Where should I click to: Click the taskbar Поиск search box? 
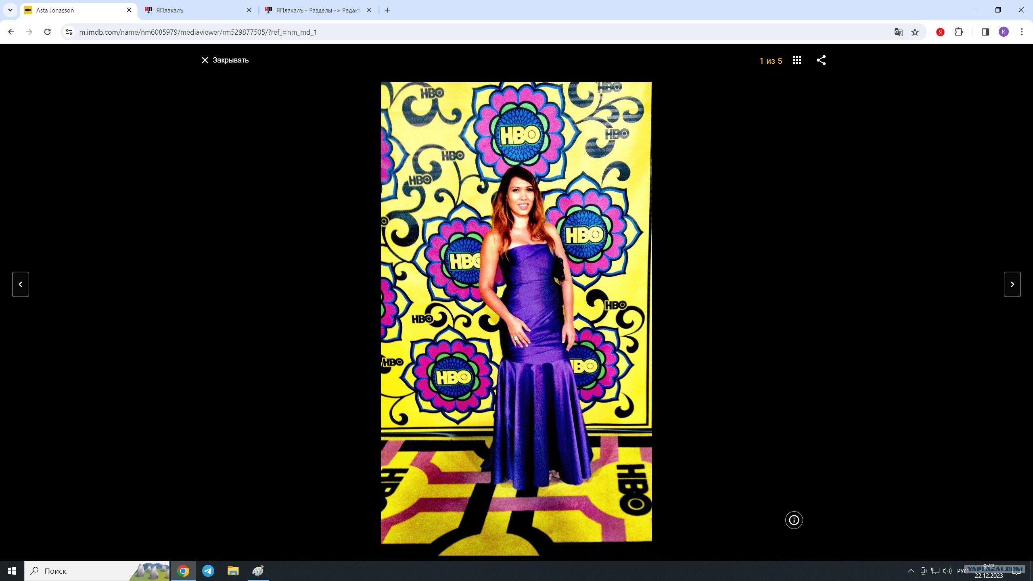click(x=97, y=571)
